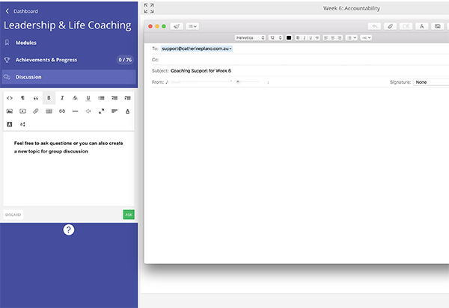The width and height of the screenshot is (449, 308).
Task: Click the DISCARD button
Action: tap(13, 215)
